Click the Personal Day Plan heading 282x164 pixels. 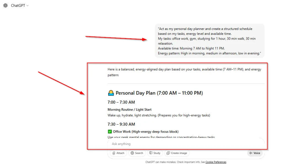click(x=159, y=93)
